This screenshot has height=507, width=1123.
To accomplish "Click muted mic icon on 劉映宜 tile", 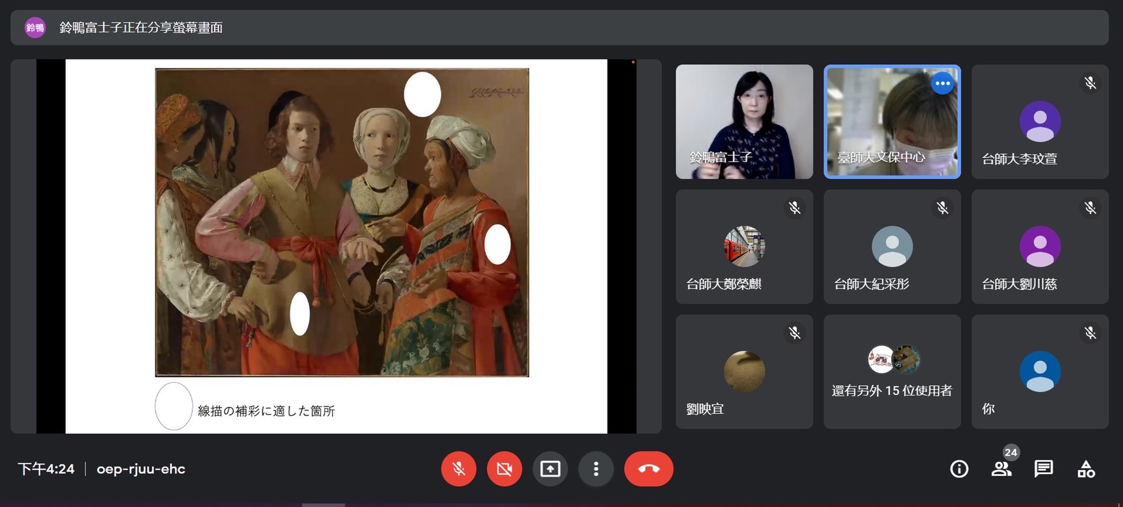I will (794, 333).
